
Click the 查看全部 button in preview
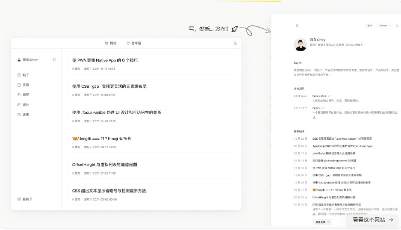coord(322,222)
